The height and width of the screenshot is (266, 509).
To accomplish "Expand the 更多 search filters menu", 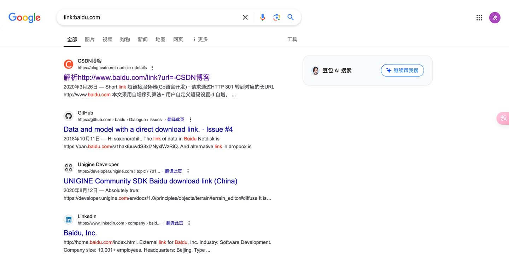I will point(200,39).
